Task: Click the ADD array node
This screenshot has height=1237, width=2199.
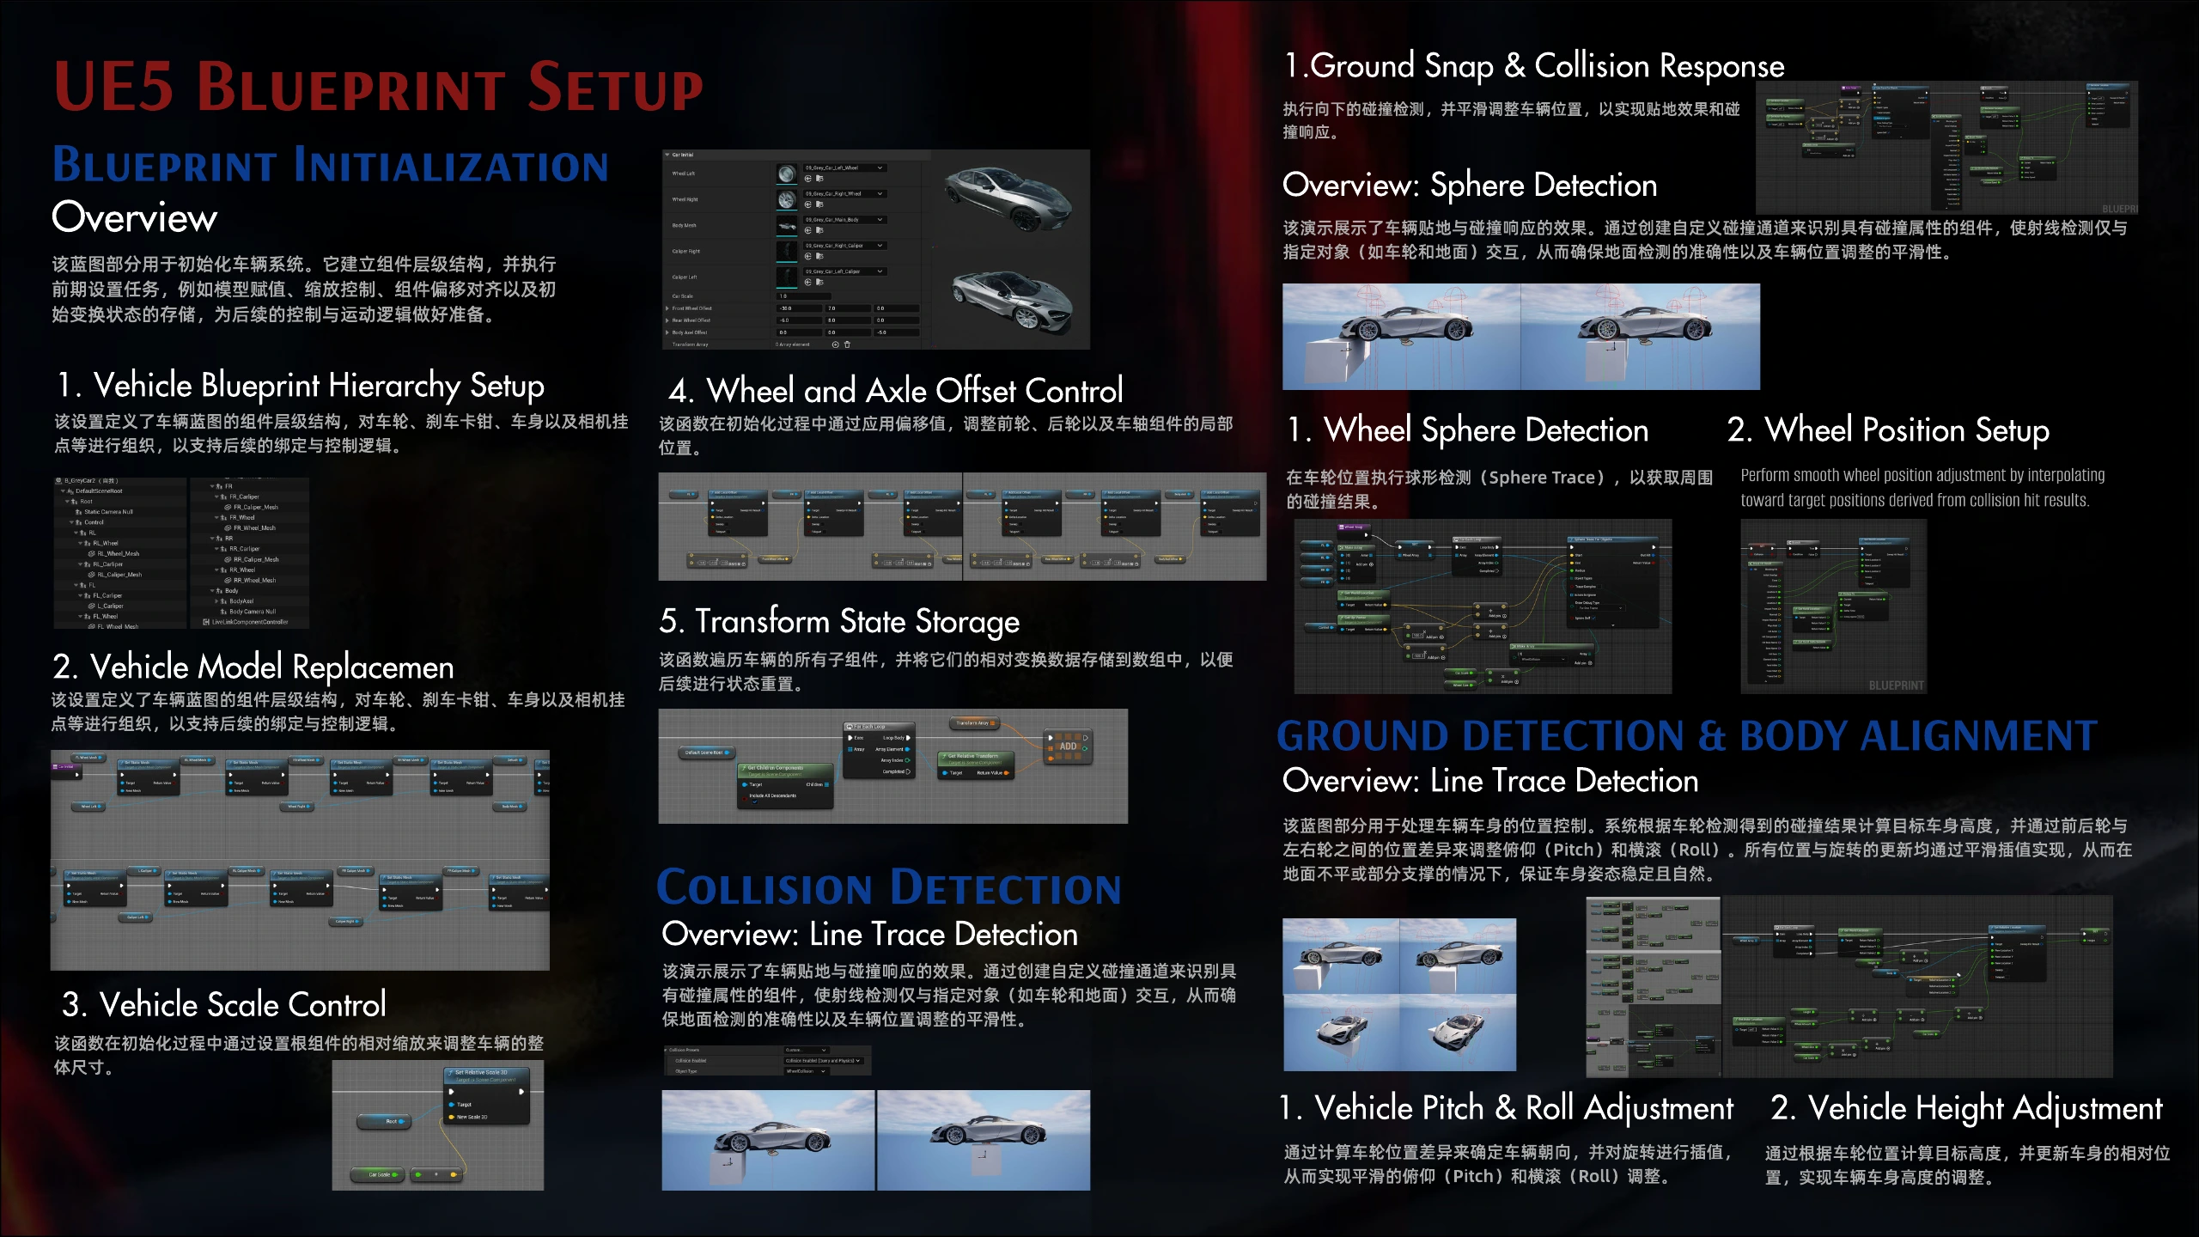Action: point(1069,746)
